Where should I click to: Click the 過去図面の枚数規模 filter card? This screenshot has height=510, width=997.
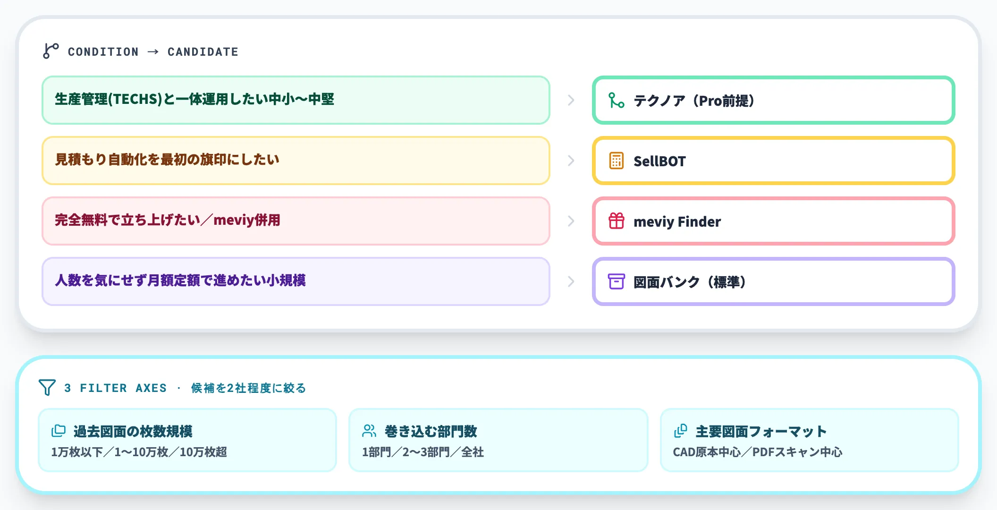coord(187,440)
